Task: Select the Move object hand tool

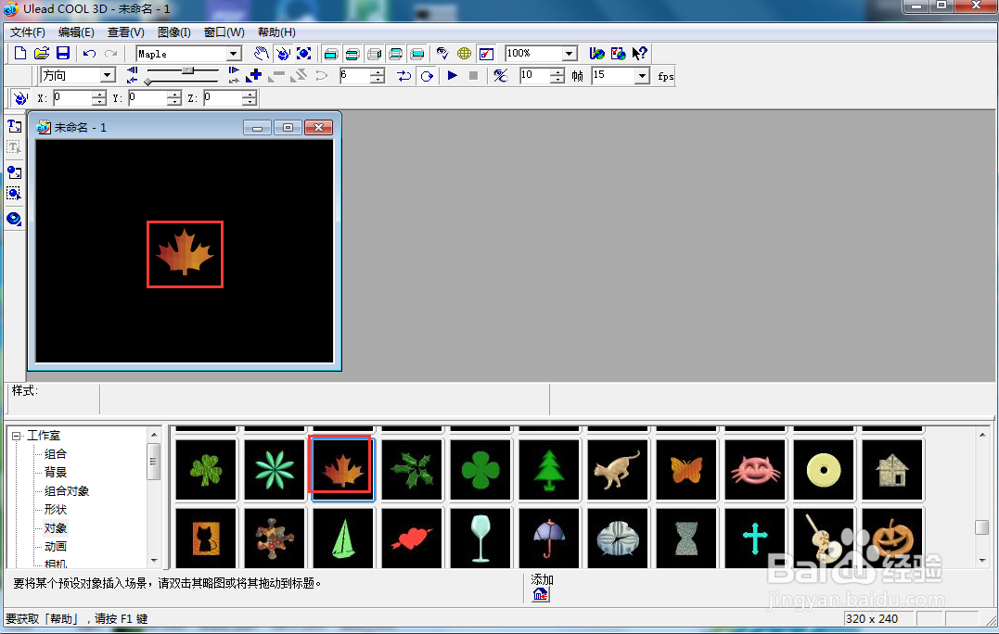Action: pyautogui.click(x=262, y=54)
